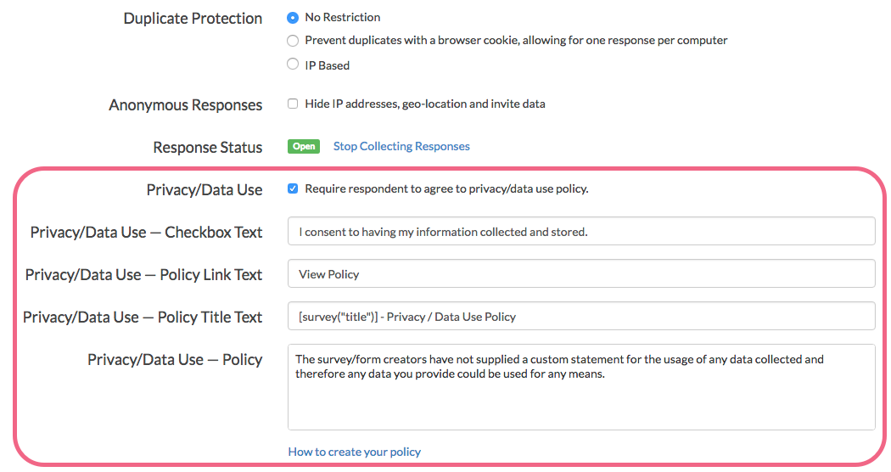Click the Anonymous Responses label
891x472 pixels.
click(185, 105)
